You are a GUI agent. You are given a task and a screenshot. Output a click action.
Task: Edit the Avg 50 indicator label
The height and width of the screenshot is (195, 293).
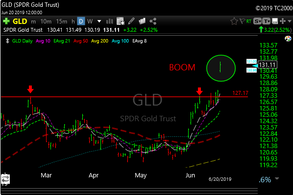coord(80,41)
